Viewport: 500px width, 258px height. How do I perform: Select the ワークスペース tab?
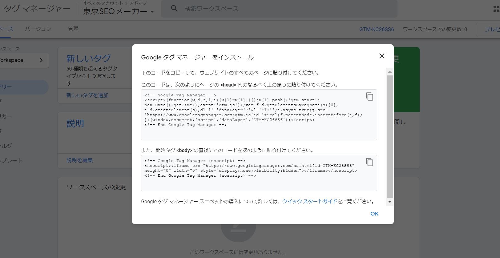coord(6,29)
